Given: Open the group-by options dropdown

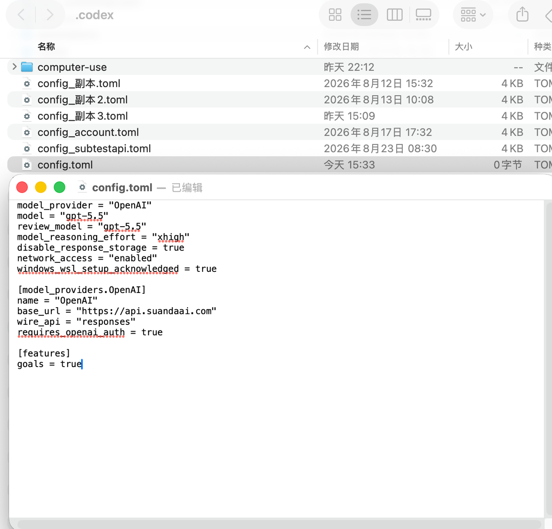Looking at the screenshot, I should (473, 15).
